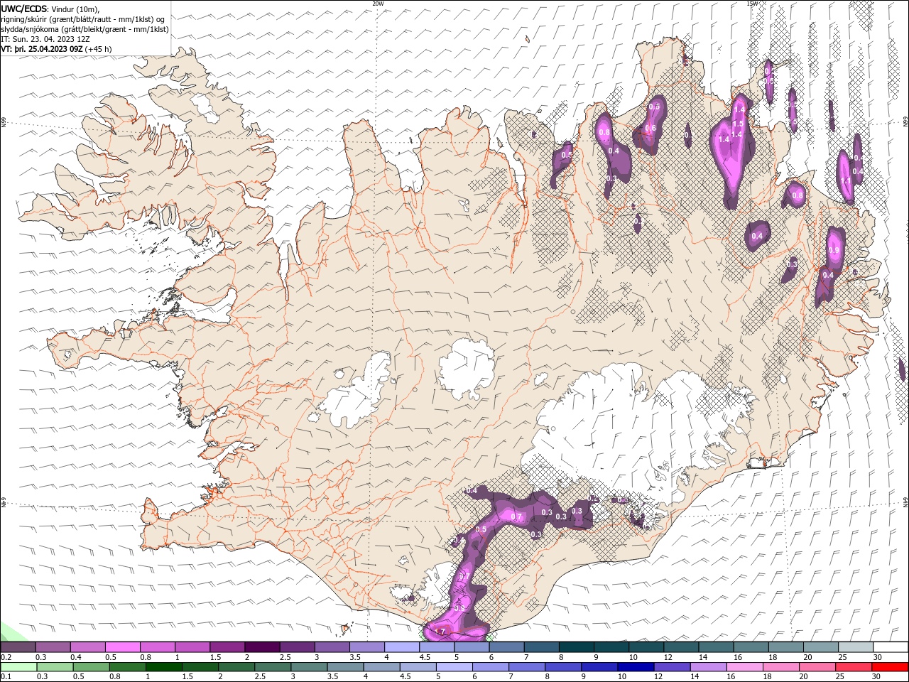Viewport: 909px width, 682px height.
Task: Pick the bright pink 0.5 swatch in upper scale
Action: tap(123, 647)
